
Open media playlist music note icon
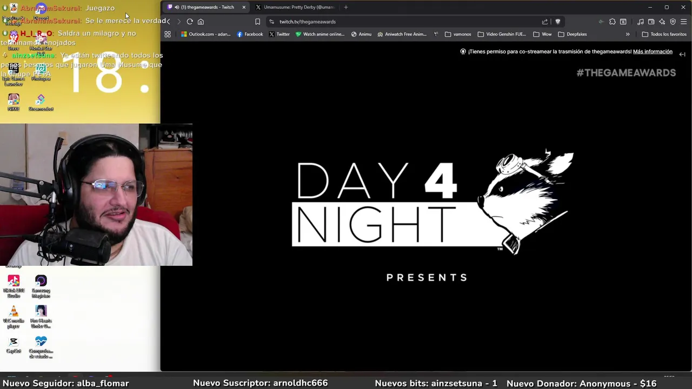(x=641, y=22)
